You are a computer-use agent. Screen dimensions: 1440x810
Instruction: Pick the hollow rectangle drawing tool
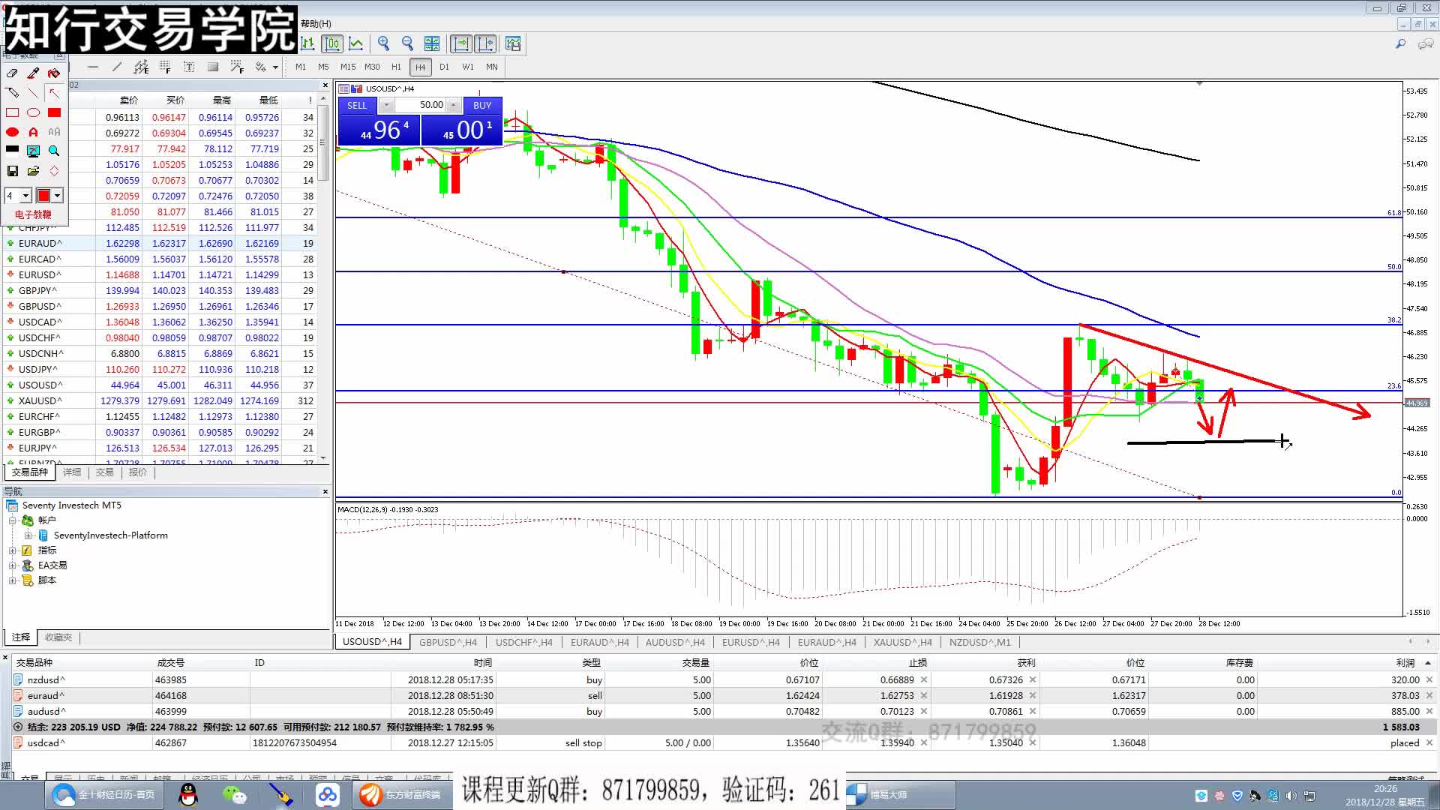[x=12, y=112]
